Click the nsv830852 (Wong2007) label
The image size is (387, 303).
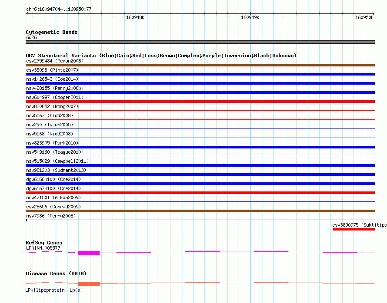pyautogui.click(x=52, y=106)
